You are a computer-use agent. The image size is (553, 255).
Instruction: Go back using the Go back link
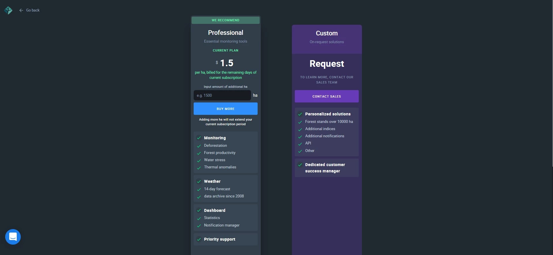(33, 10)
